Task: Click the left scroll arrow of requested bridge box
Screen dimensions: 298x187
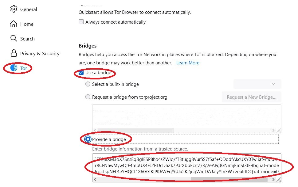Action: (95, 130)
